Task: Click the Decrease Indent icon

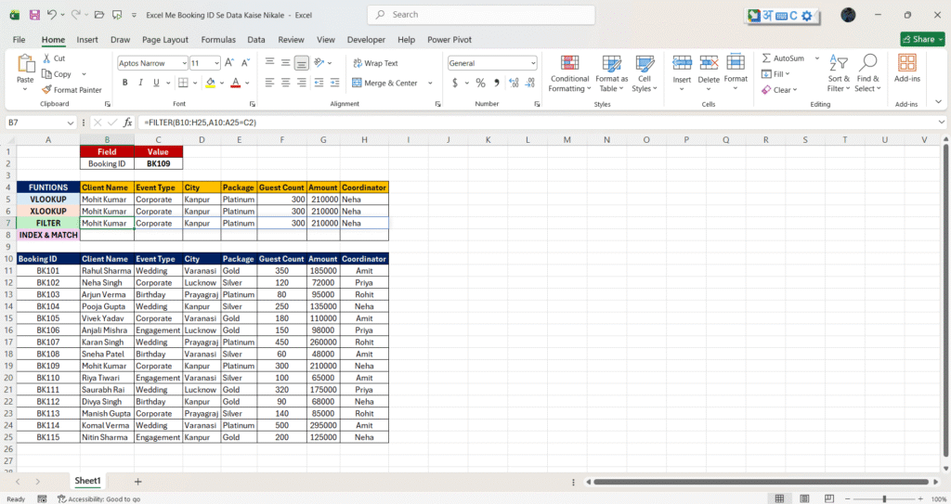Action: click(319, 83)
